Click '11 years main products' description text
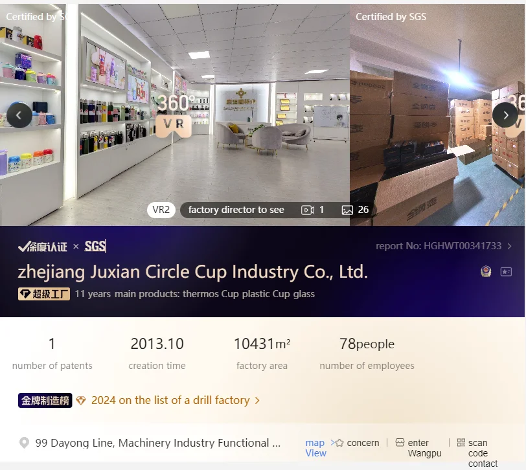Screen dimensions: 526x470 [x=194, y=294]
